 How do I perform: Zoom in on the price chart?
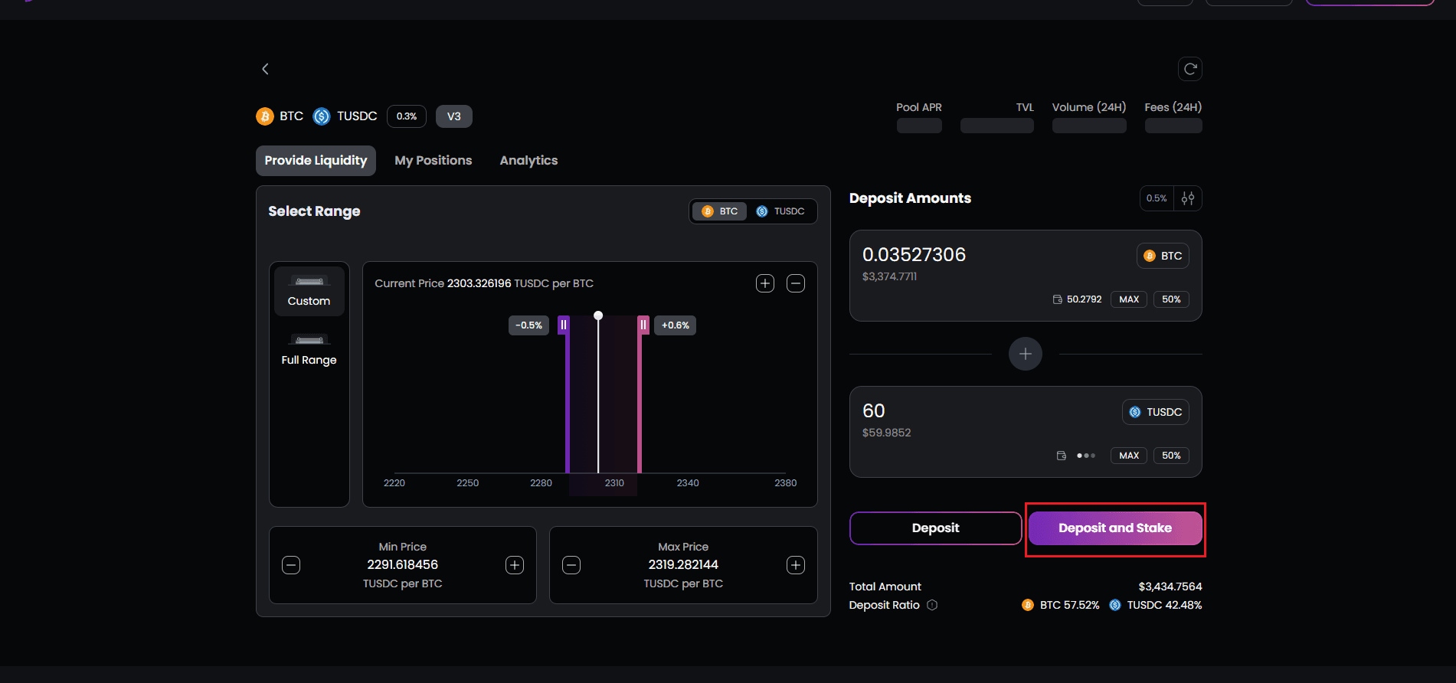764,283
